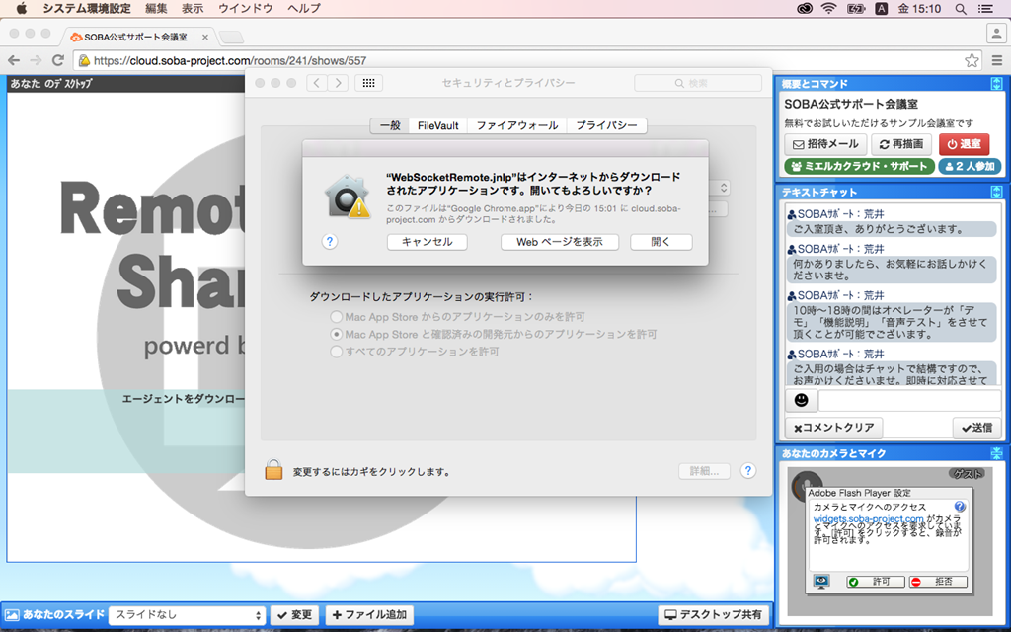Close the SOBA公式サポート会議室 tab

tap(205, 37)
